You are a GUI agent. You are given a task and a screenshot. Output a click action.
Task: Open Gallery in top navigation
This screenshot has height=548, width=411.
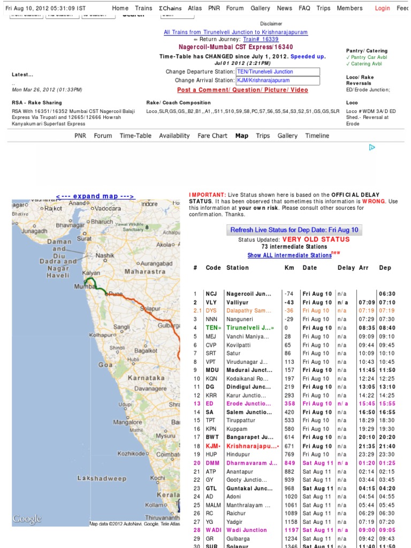pyautogui.click(x=261, y=8)
